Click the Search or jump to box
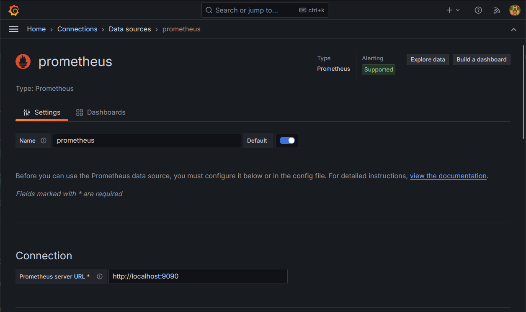 [265, 10]
